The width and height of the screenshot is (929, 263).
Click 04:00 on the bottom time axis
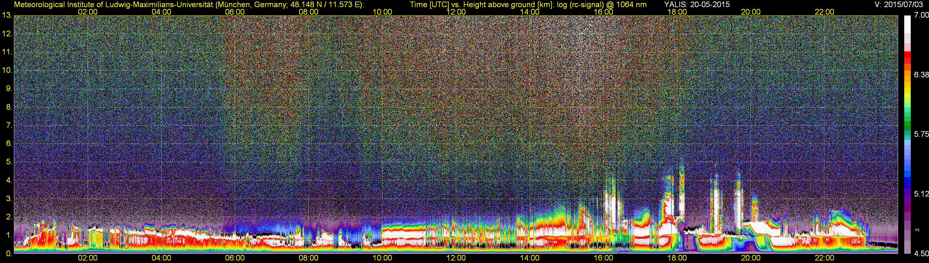161,258
